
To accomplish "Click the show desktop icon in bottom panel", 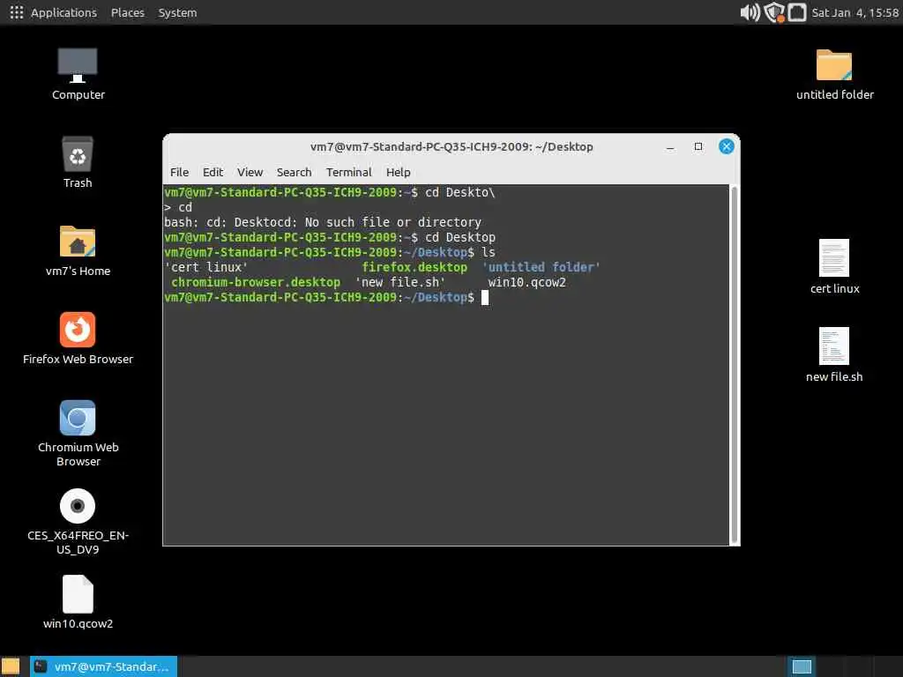I will click(11, 666).
